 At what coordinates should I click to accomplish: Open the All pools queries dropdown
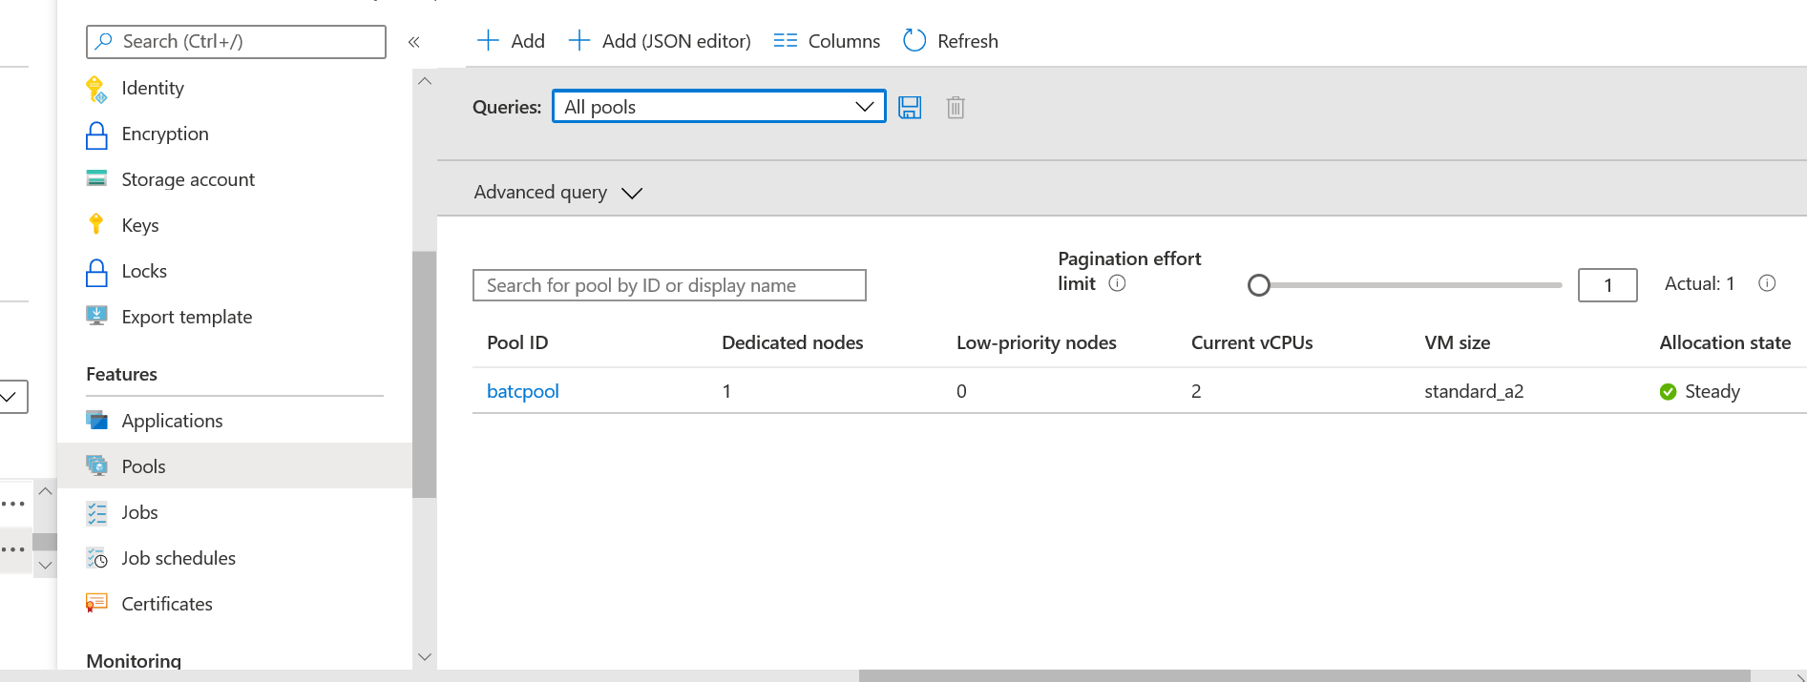click(719, 107)
